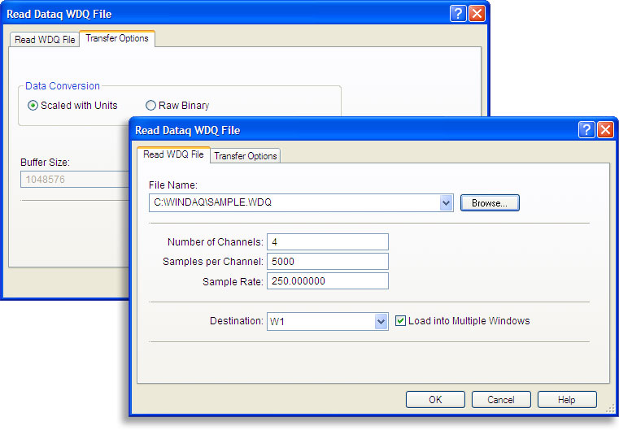Select Scaled with Units radio button
Screen dimensions: 619x430
click(x=33, y=106)
